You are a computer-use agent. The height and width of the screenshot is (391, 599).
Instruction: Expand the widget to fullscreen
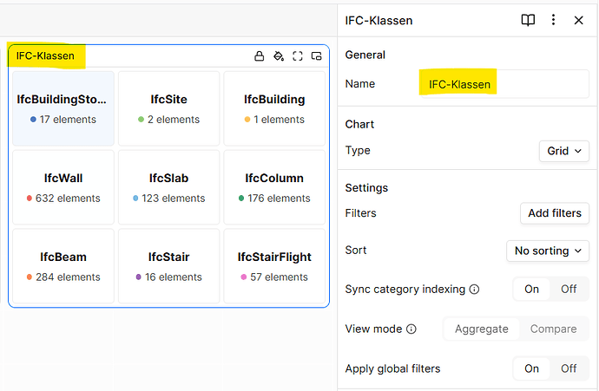click(298, 56)
